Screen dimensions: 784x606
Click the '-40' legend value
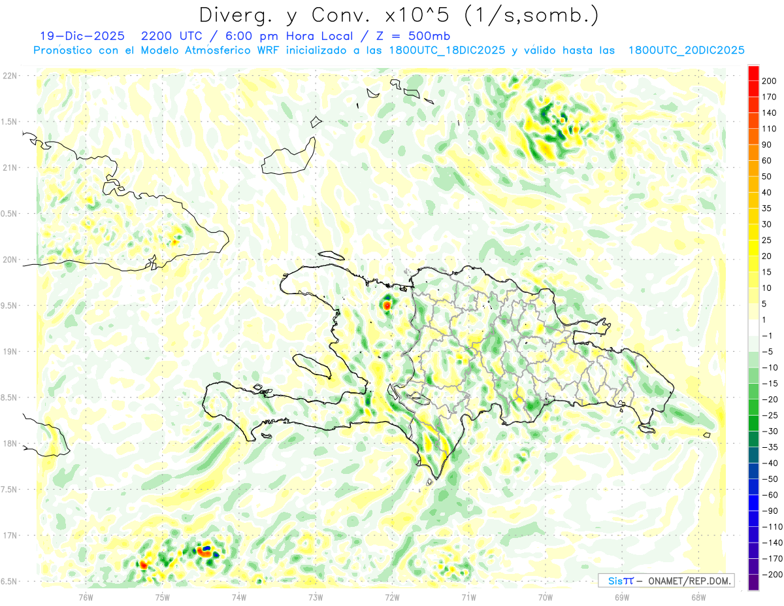[x=769, y=463]
